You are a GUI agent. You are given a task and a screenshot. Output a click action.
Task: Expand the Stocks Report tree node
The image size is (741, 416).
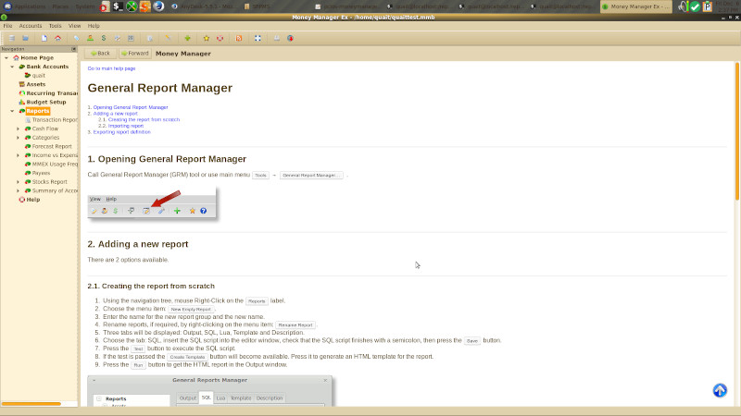coord(18,182)
